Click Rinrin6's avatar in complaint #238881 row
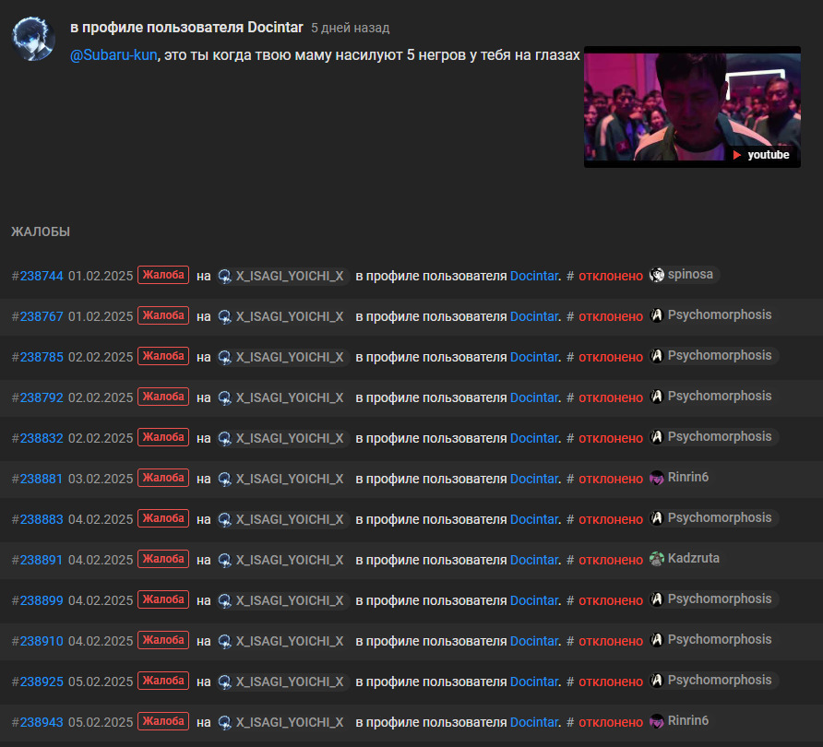 coord(657,478)
